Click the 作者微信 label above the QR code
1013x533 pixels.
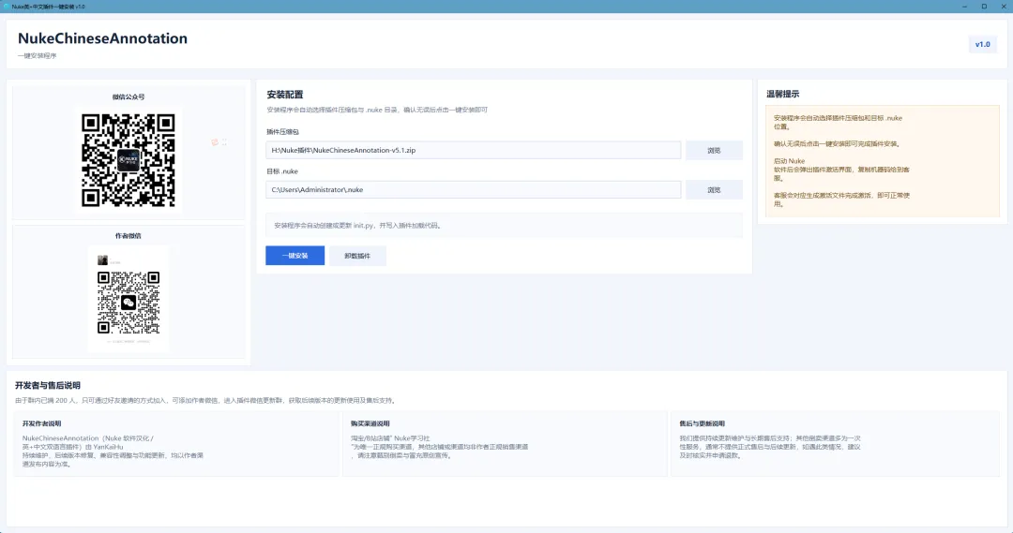click(128, 235)
